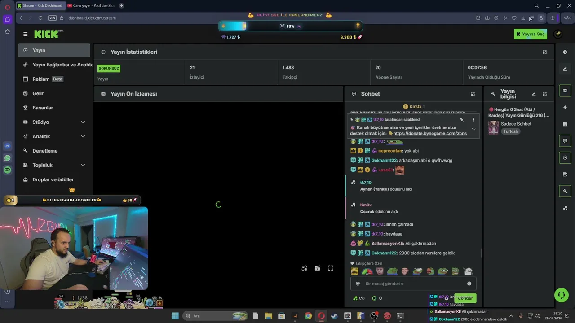The height and width of the screenshot is (323, 575).
Task: Click the chat identity shield icon
Action: (358, 284)
